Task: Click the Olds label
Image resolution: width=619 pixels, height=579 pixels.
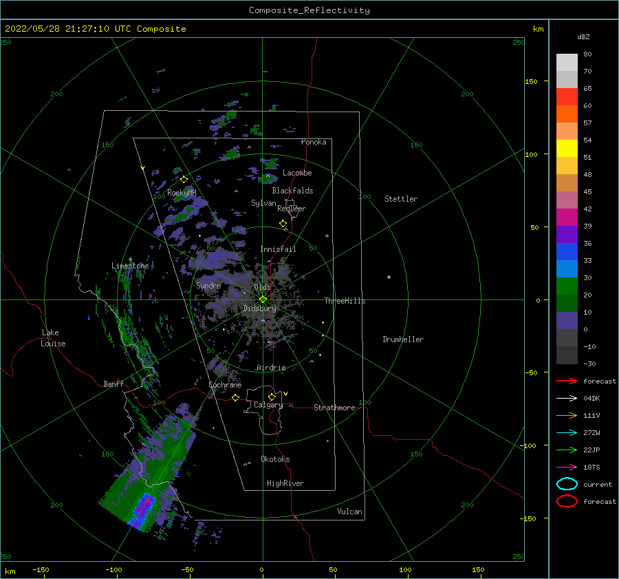Action: click(262, 287)
